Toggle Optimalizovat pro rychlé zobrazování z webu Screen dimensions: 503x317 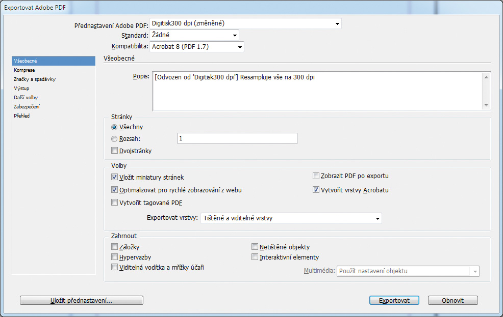[114, 190]
